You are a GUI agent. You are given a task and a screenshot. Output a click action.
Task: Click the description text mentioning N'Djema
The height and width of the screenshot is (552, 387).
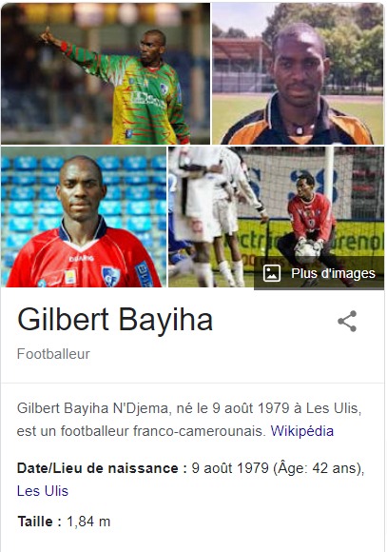point(189,420)
